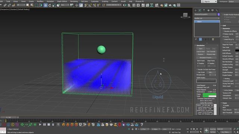
Task: Activate the Select Object tool
Action: point(28,5)
